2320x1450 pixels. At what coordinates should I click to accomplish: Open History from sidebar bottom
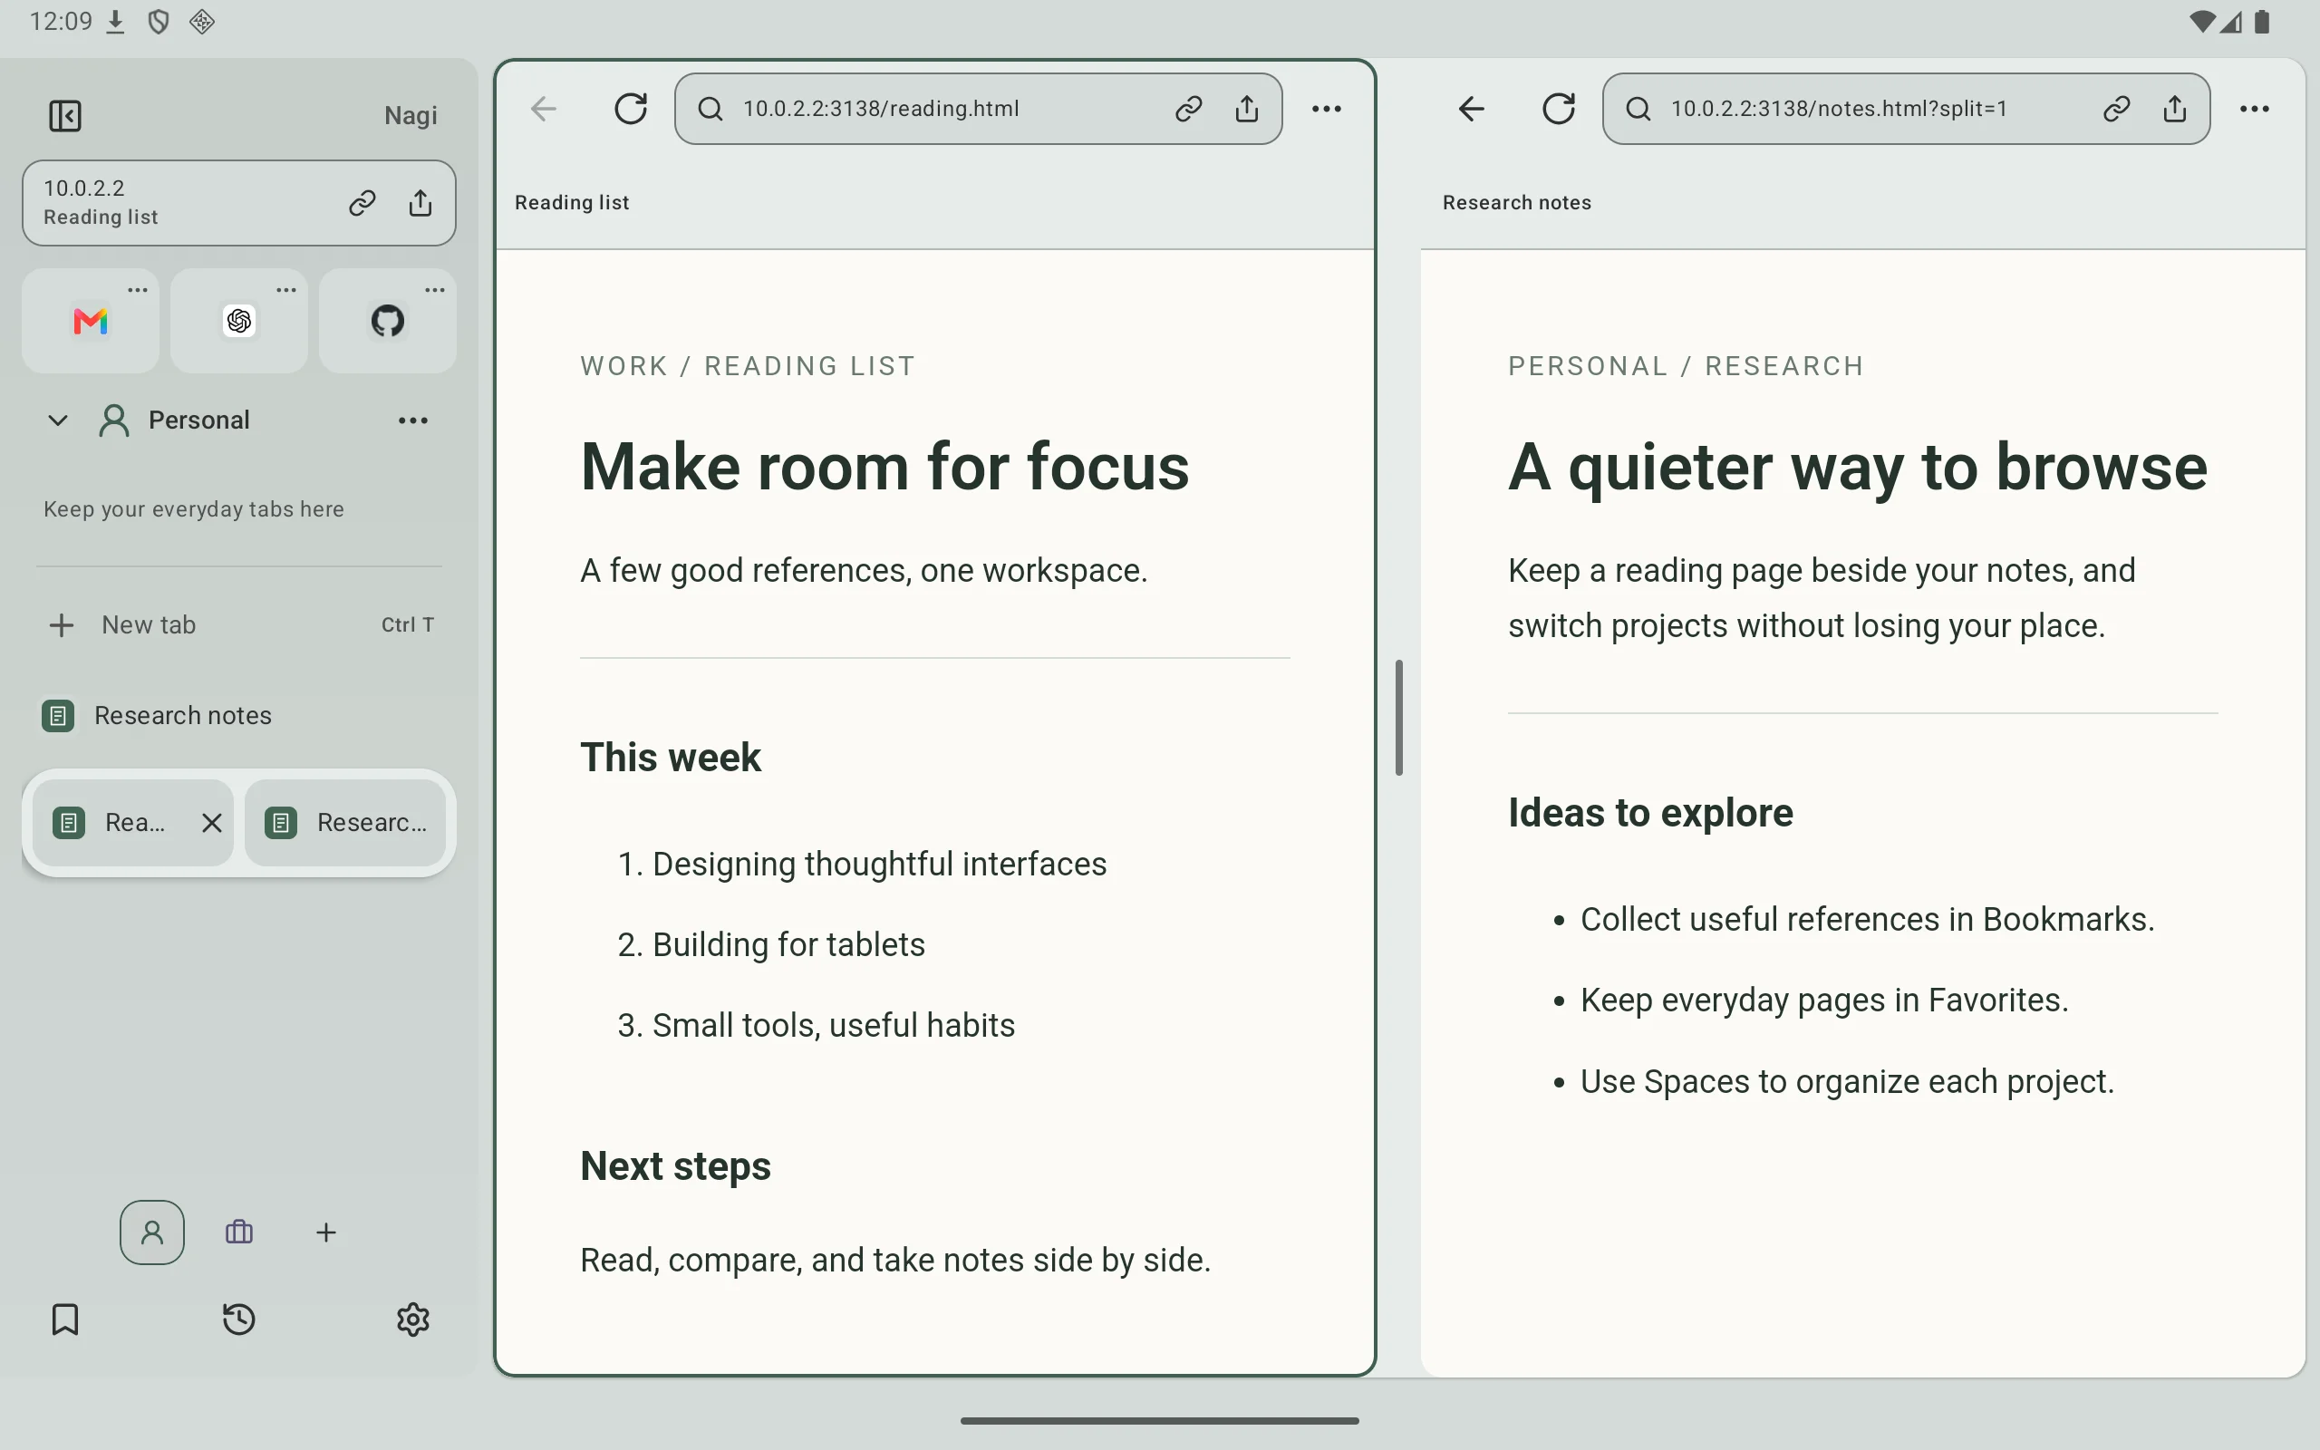(x=238, y=1319)
